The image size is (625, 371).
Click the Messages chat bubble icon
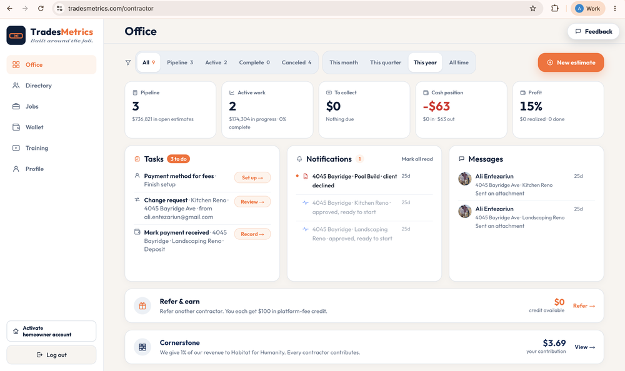tap(462, 159)
